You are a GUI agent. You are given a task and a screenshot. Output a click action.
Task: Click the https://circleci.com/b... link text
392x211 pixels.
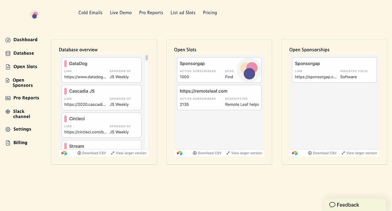[85, 132]
